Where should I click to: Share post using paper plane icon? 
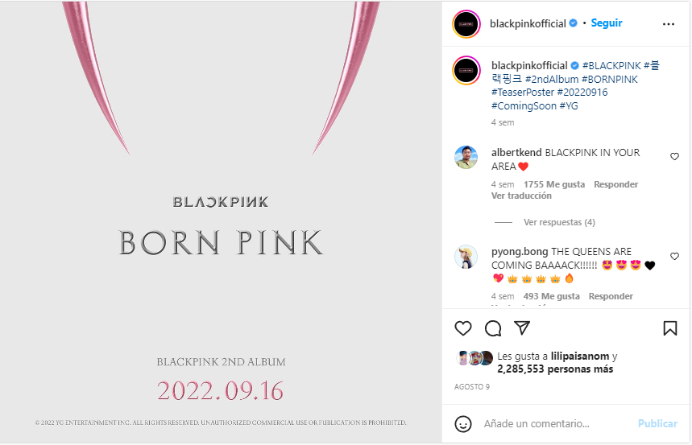[x=522, y=328]
